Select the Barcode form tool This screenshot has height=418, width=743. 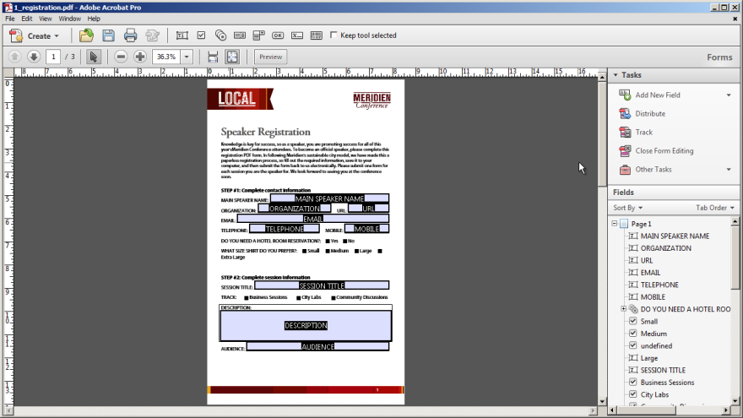click(x=317, y=35)
